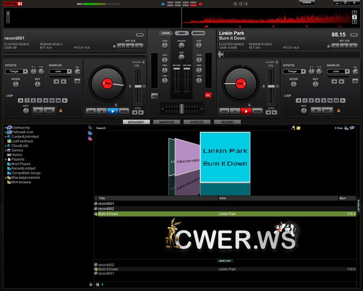Enable PFL headphone cue for left deck
363x291 pixels.
[154, 95]
